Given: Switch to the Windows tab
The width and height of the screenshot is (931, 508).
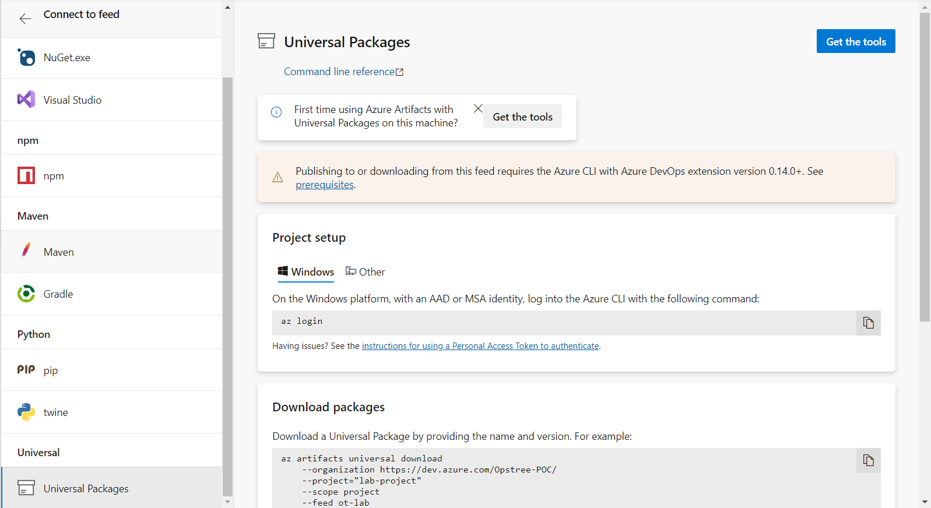Looking at the screenshot, I should (306, 272).
